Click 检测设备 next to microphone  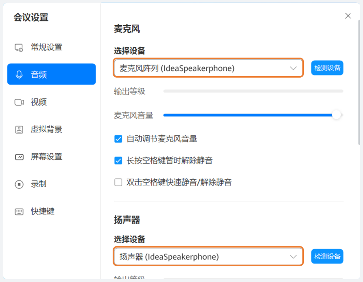327,68
